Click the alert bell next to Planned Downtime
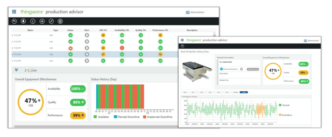332x137 pixels. pos(241,69)
